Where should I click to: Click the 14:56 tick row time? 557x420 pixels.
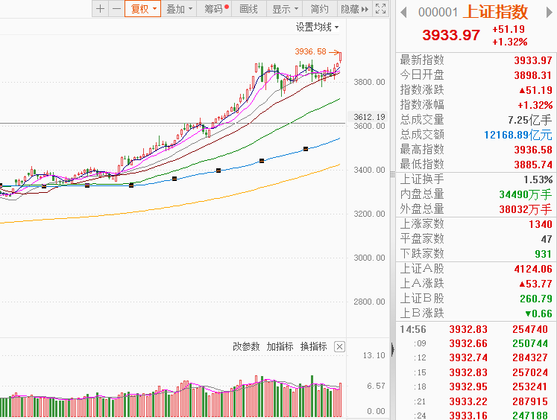point(413,330)
